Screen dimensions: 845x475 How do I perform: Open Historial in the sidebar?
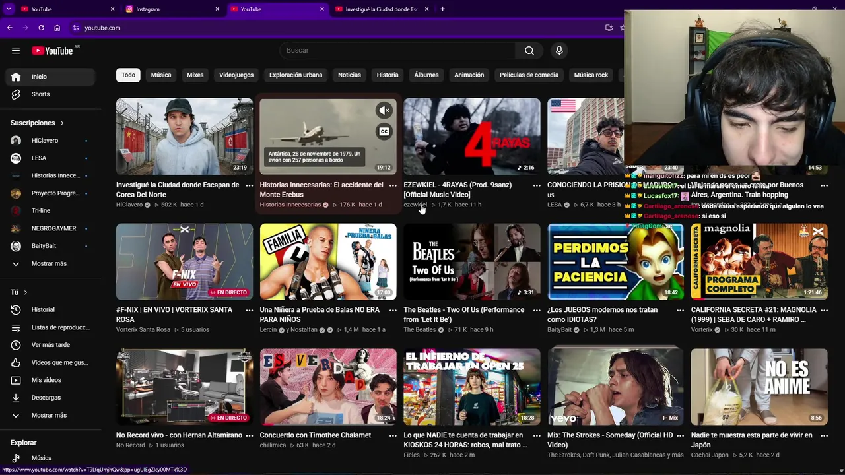pyautogui.click(x=50, y=309)
